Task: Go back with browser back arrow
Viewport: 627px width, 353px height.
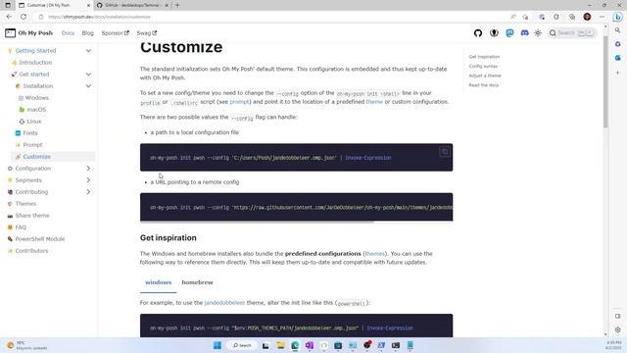Action: (9, 17)
